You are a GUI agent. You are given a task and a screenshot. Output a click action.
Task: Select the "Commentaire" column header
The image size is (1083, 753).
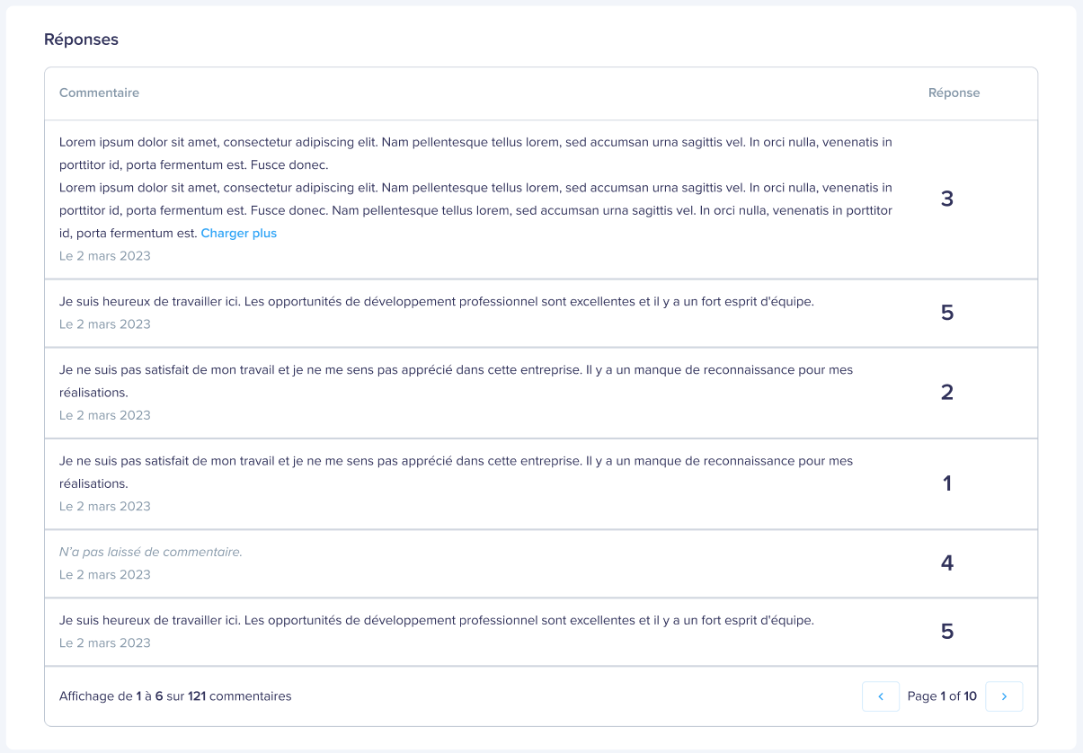[99, 93]
